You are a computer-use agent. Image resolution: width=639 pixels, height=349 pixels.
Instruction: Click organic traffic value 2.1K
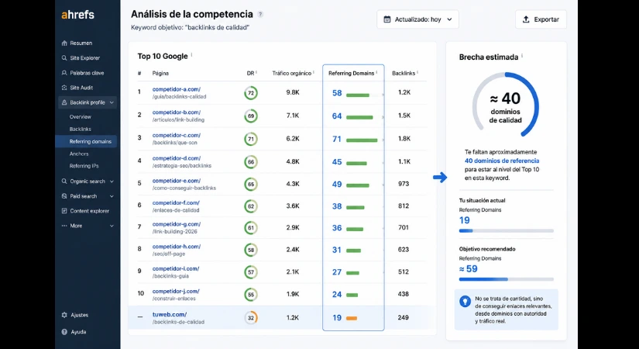point(293,272)
